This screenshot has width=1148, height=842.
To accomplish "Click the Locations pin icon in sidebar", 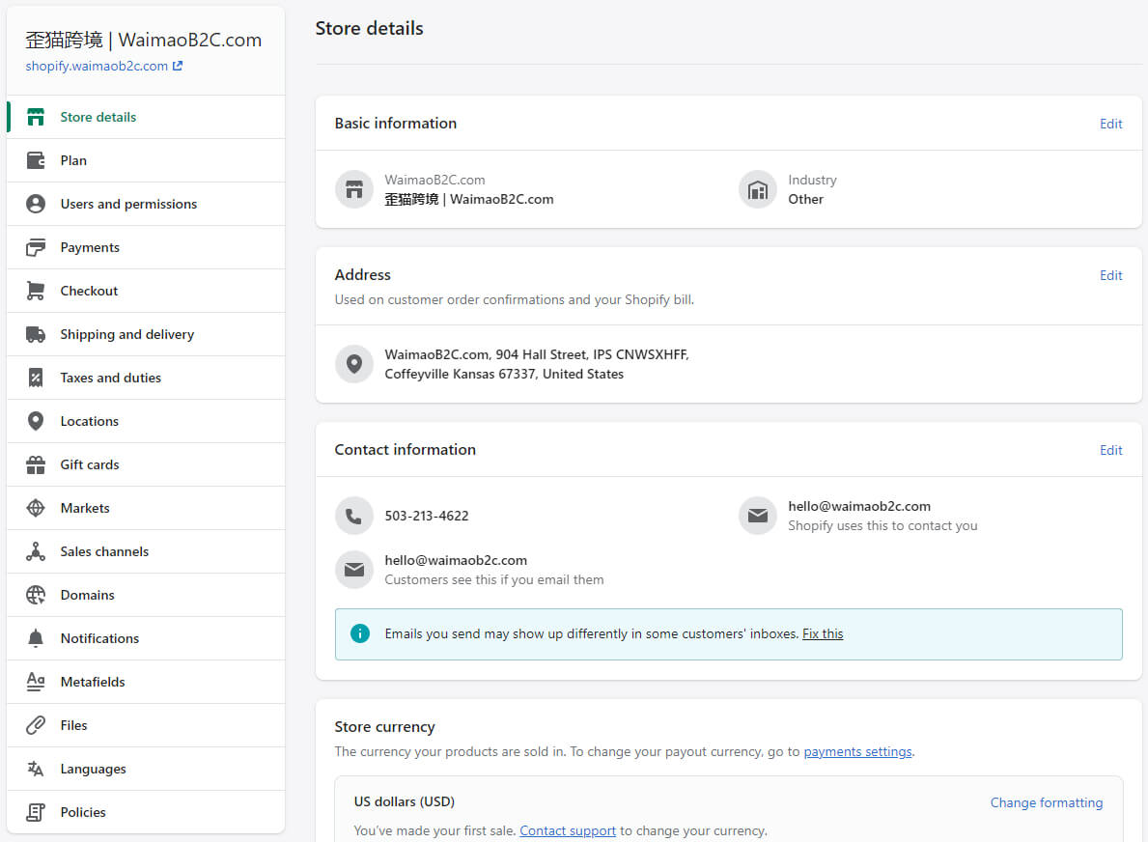I will tap(35, 421).
